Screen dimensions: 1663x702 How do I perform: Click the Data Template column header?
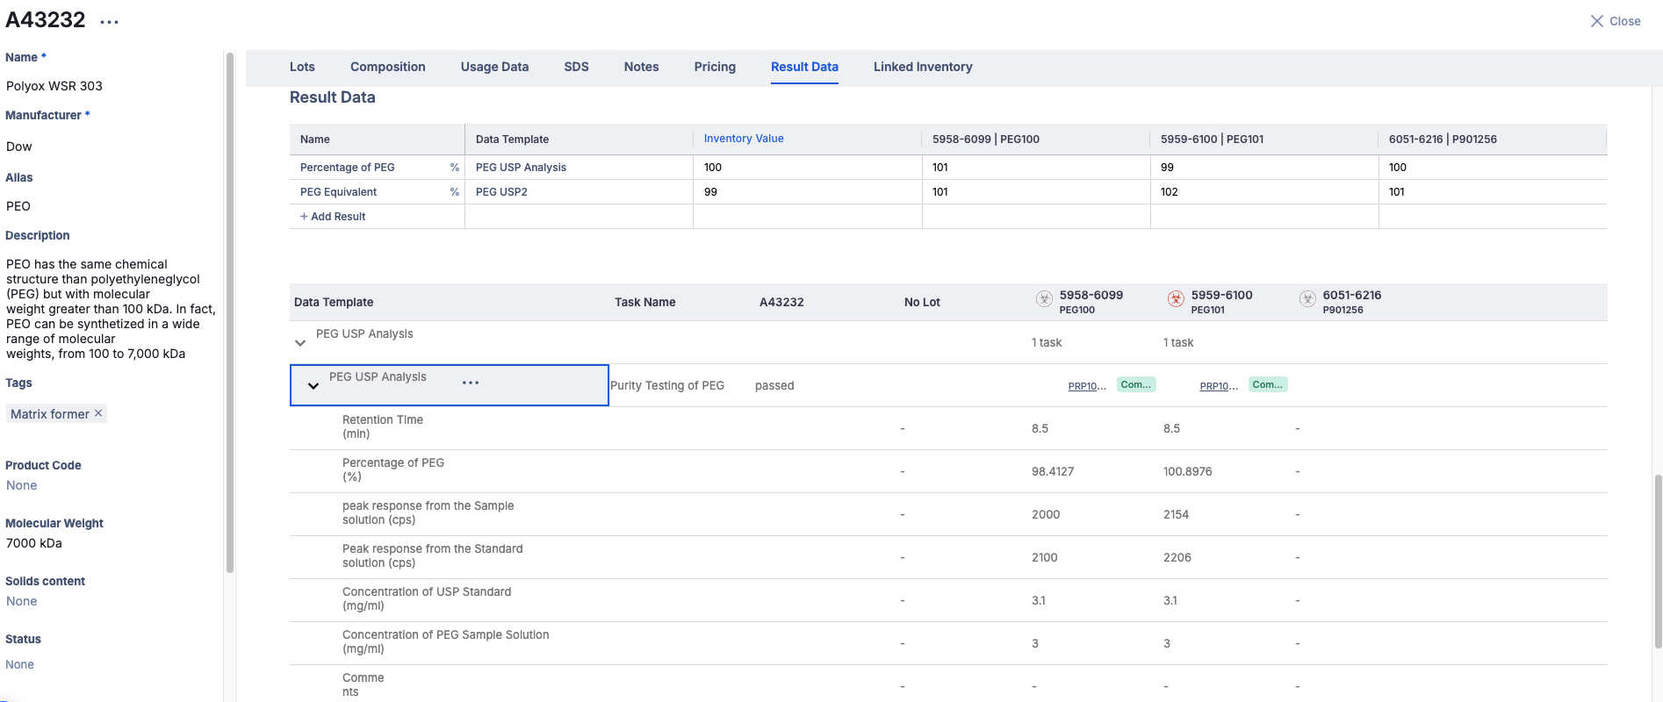334,302
